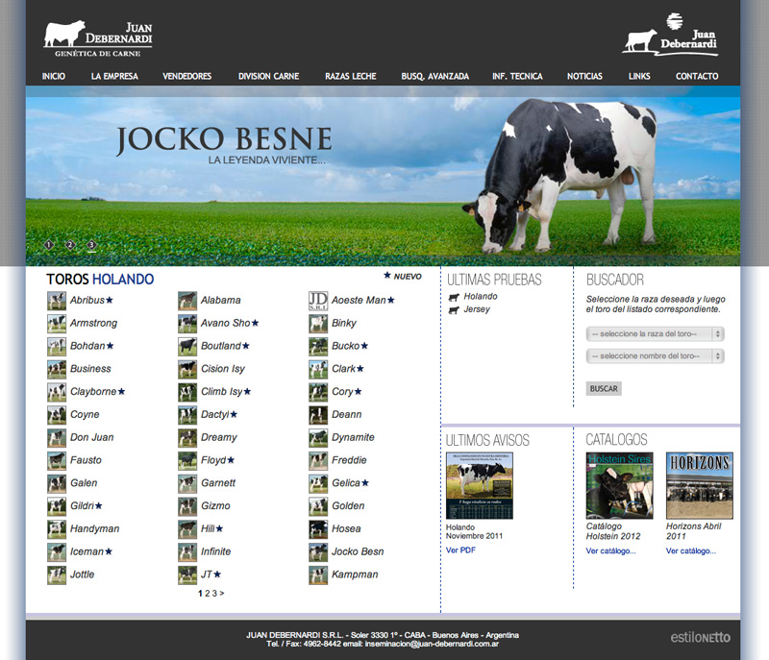This screenshot has width=769, height=660.
Task: Click the next page arrow in pagination
Action: [x=222, y=594]
